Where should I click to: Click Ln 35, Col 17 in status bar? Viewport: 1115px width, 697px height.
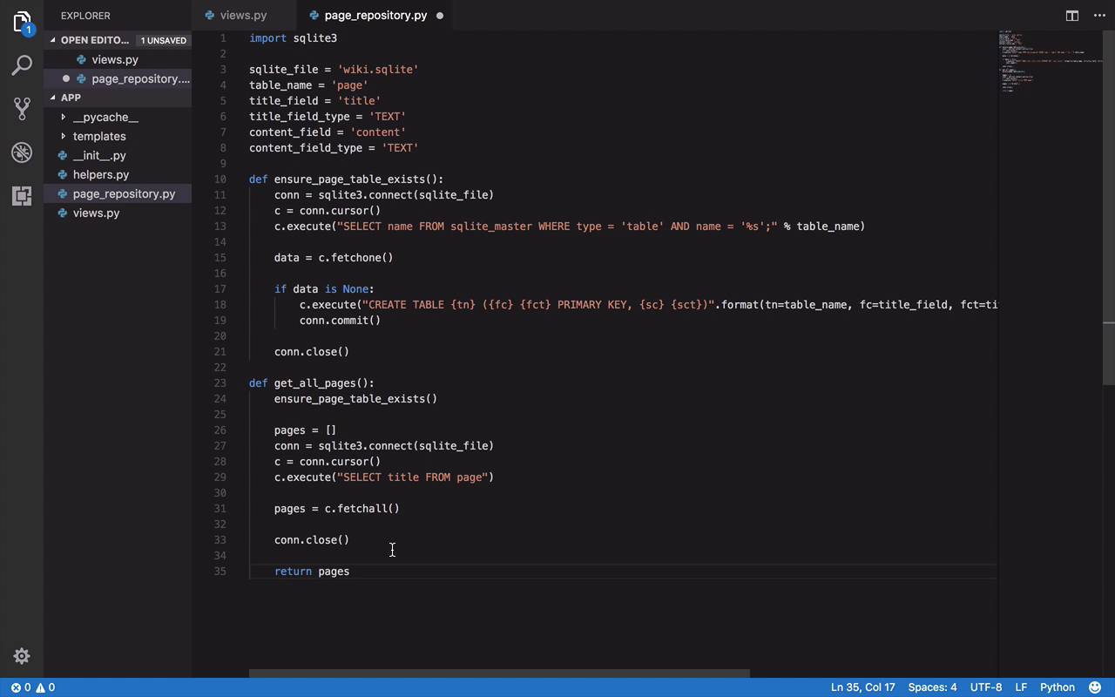(862, 687)
